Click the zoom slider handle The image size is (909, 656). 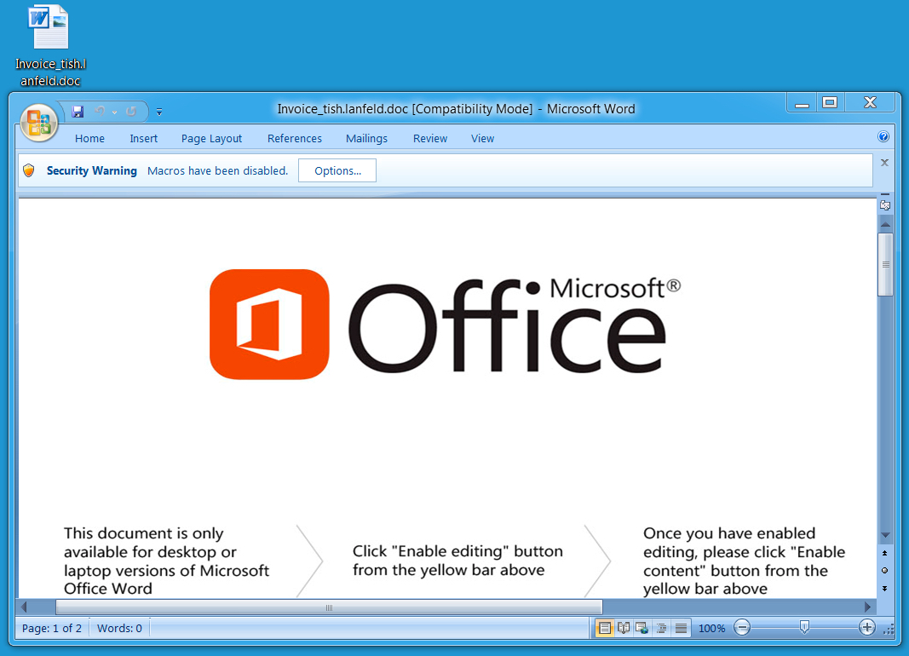[804, 628]
